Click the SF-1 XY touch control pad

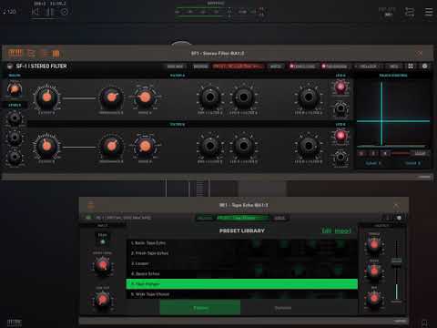(x=393, y=114)
